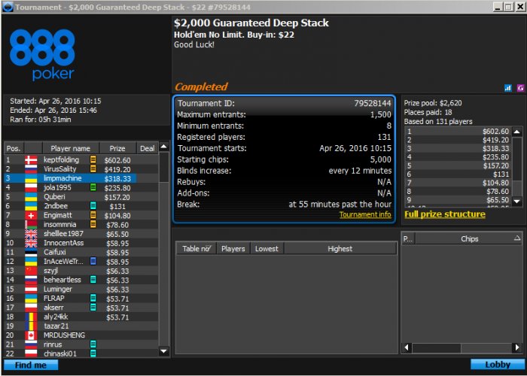
Task: Click the blue note icon beside InAceWeTr...
Action: click(93, 261)
